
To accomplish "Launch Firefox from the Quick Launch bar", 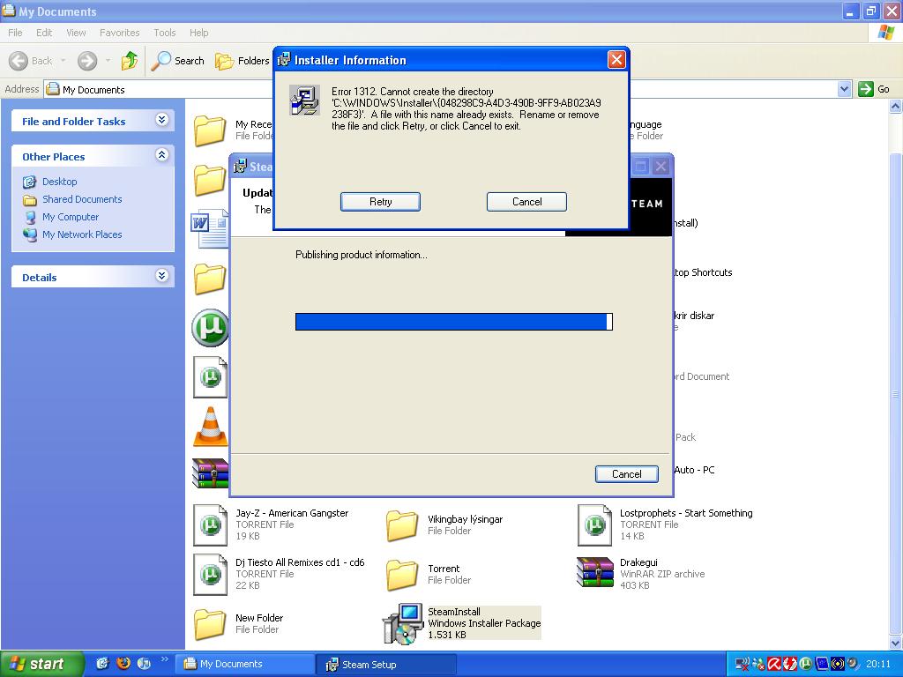I will point(123,664).
